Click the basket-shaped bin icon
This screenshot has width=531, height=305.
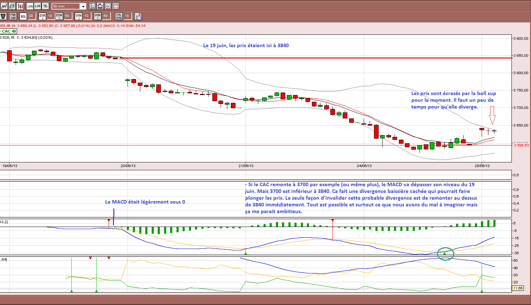coord(4,16)
